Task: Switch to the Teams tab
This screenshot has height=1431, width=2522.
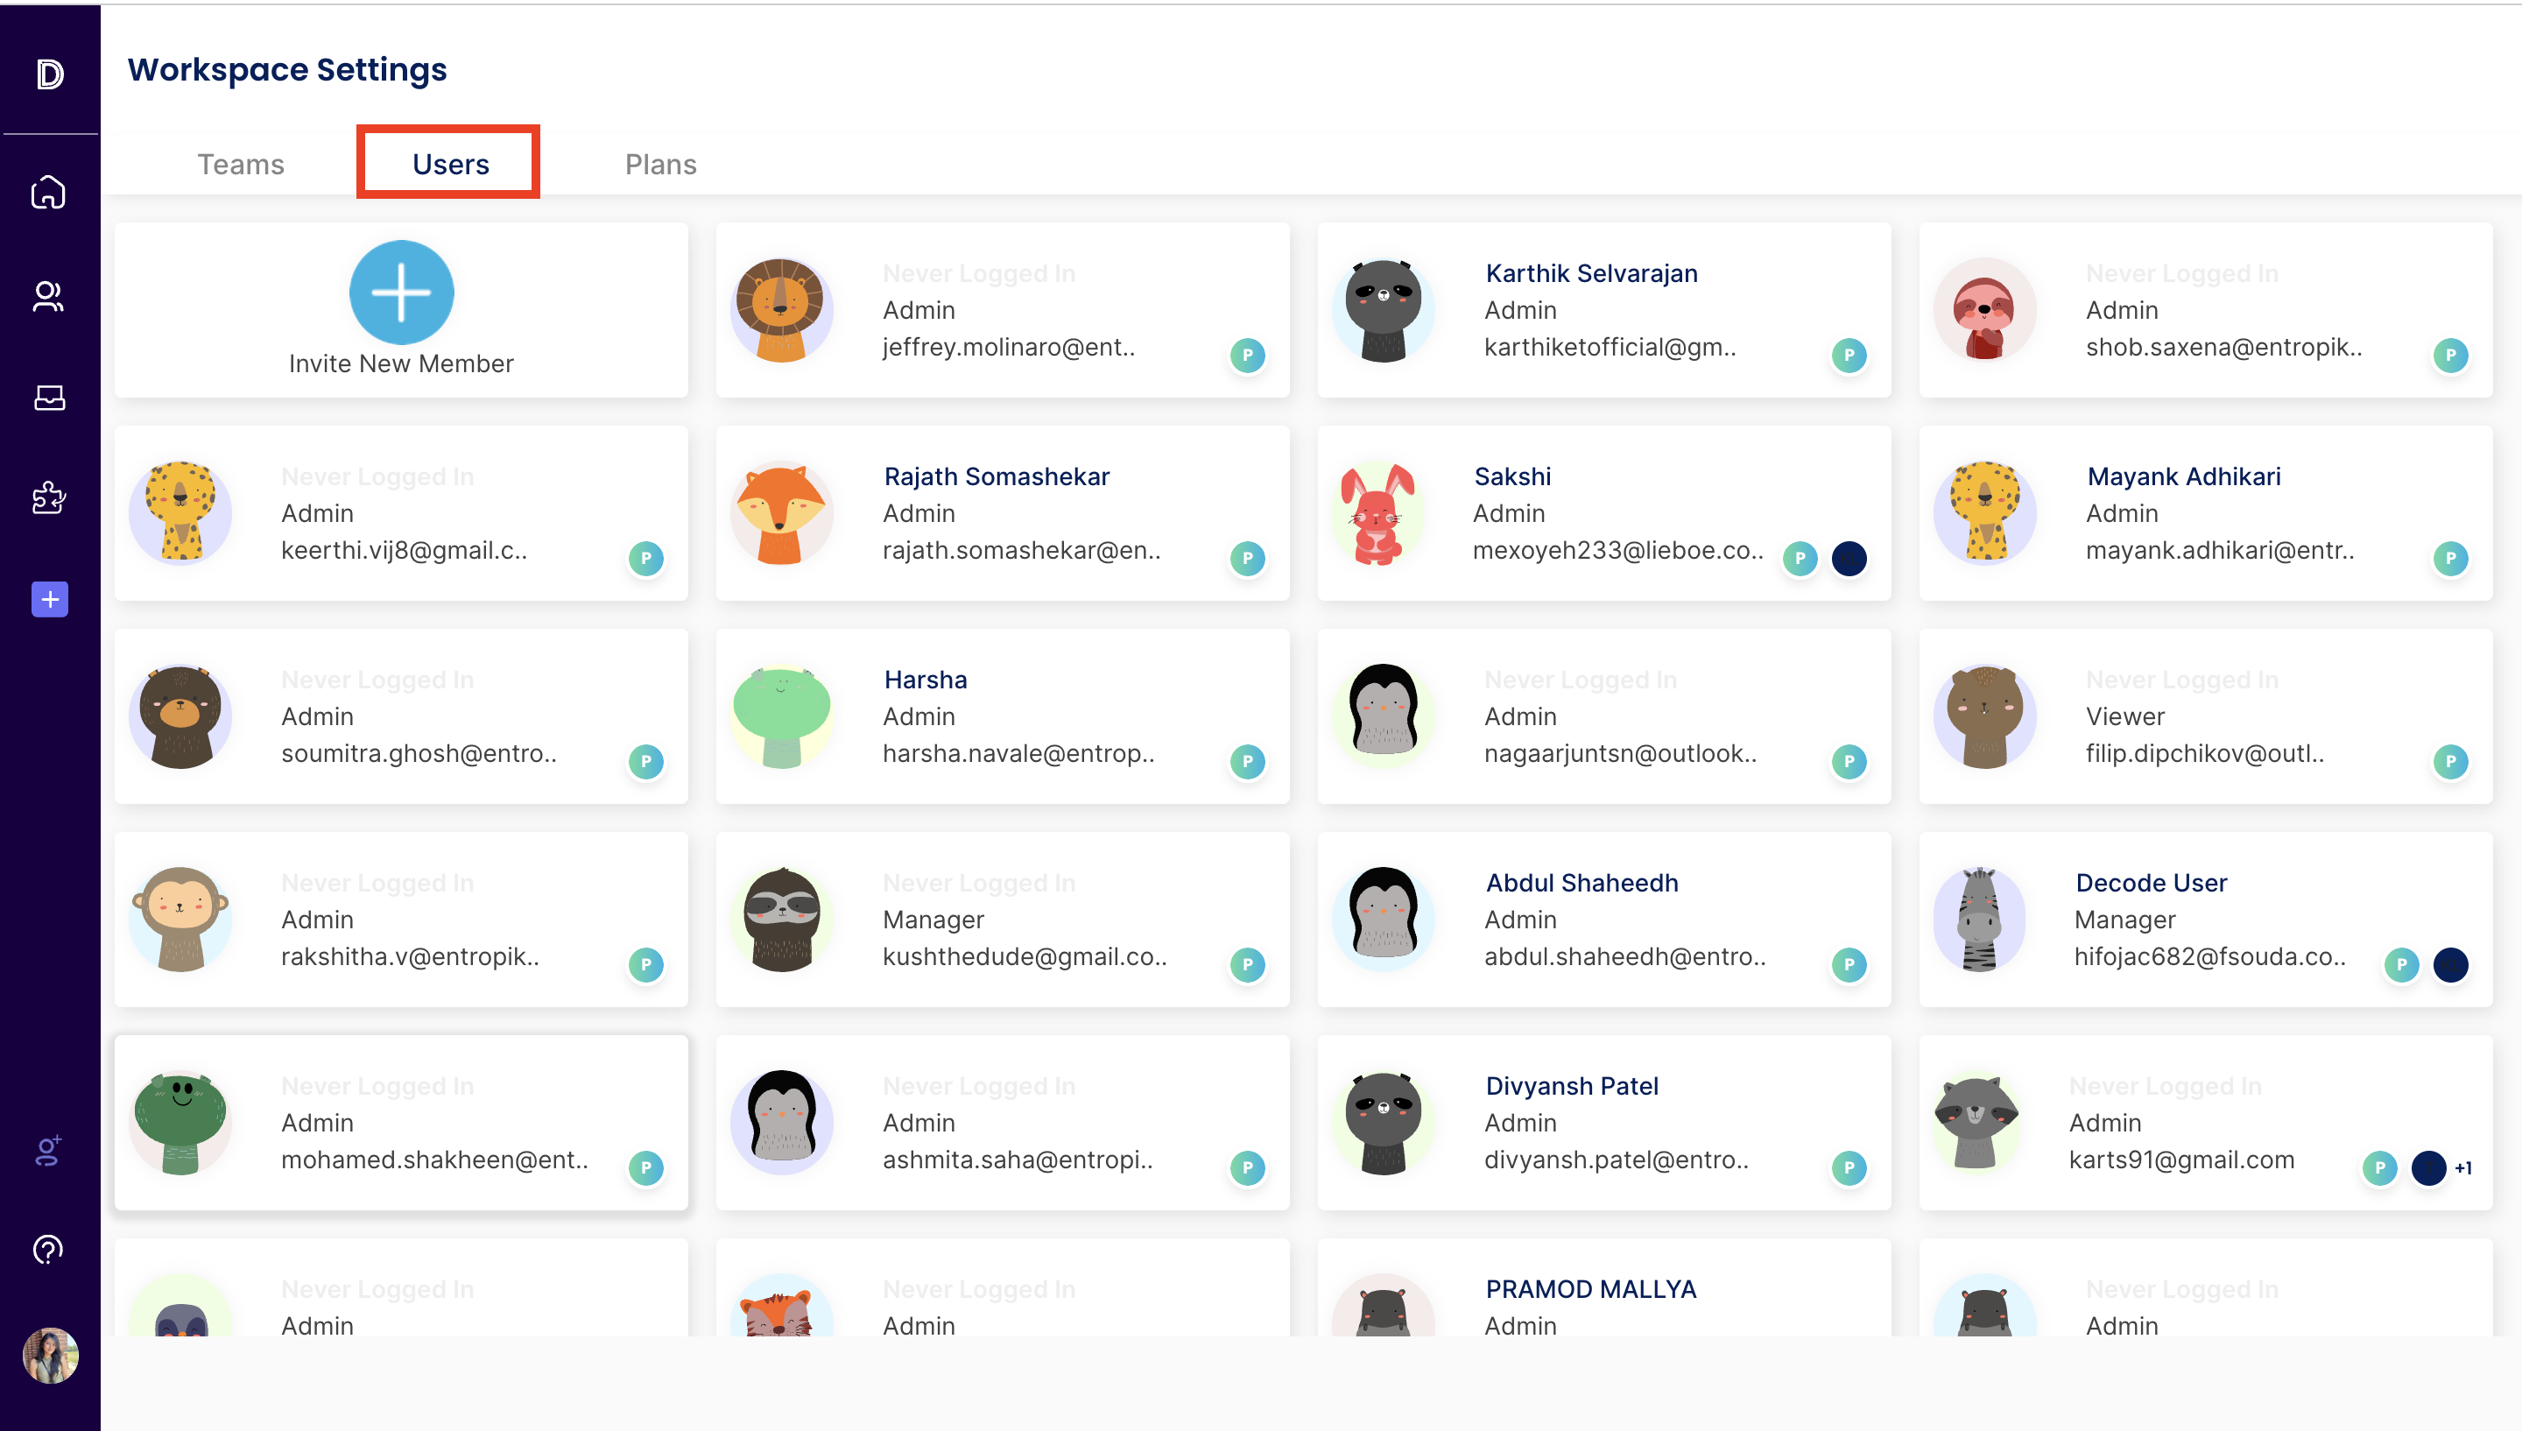Action: [x=241, y=164]
